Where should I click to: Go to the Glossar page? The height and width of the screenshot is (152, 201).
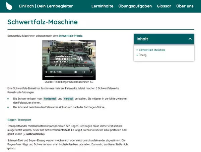click(164, 6)
